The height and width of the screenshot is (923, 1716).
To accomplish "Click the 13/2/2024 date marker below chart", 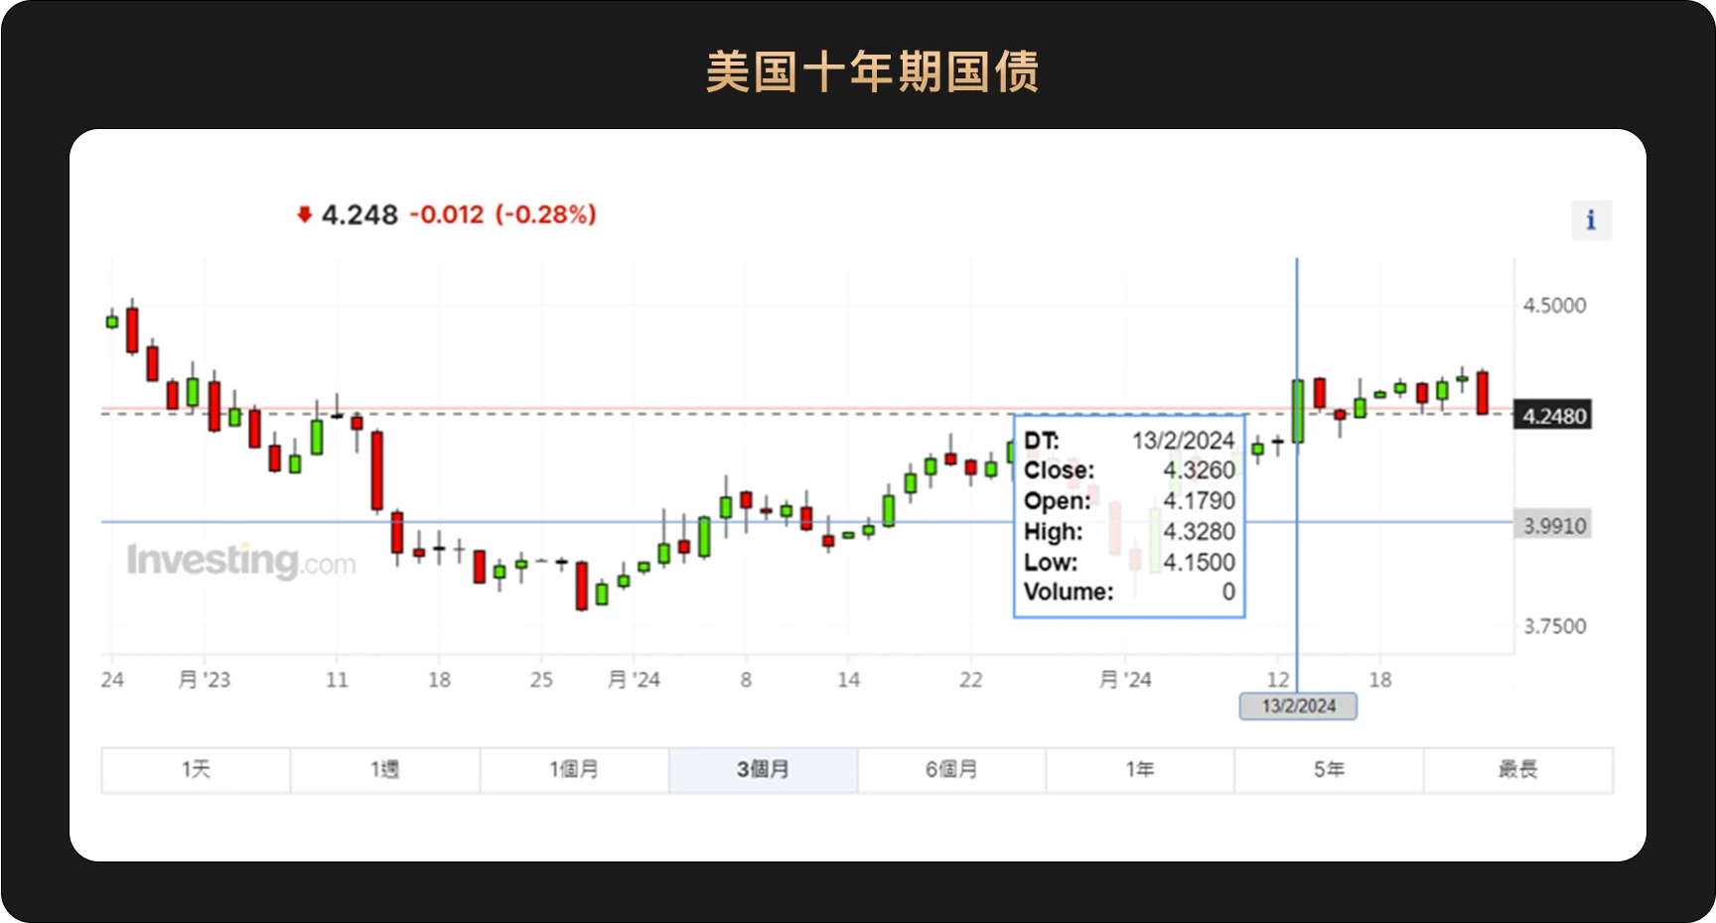I will coord(1298,706).
